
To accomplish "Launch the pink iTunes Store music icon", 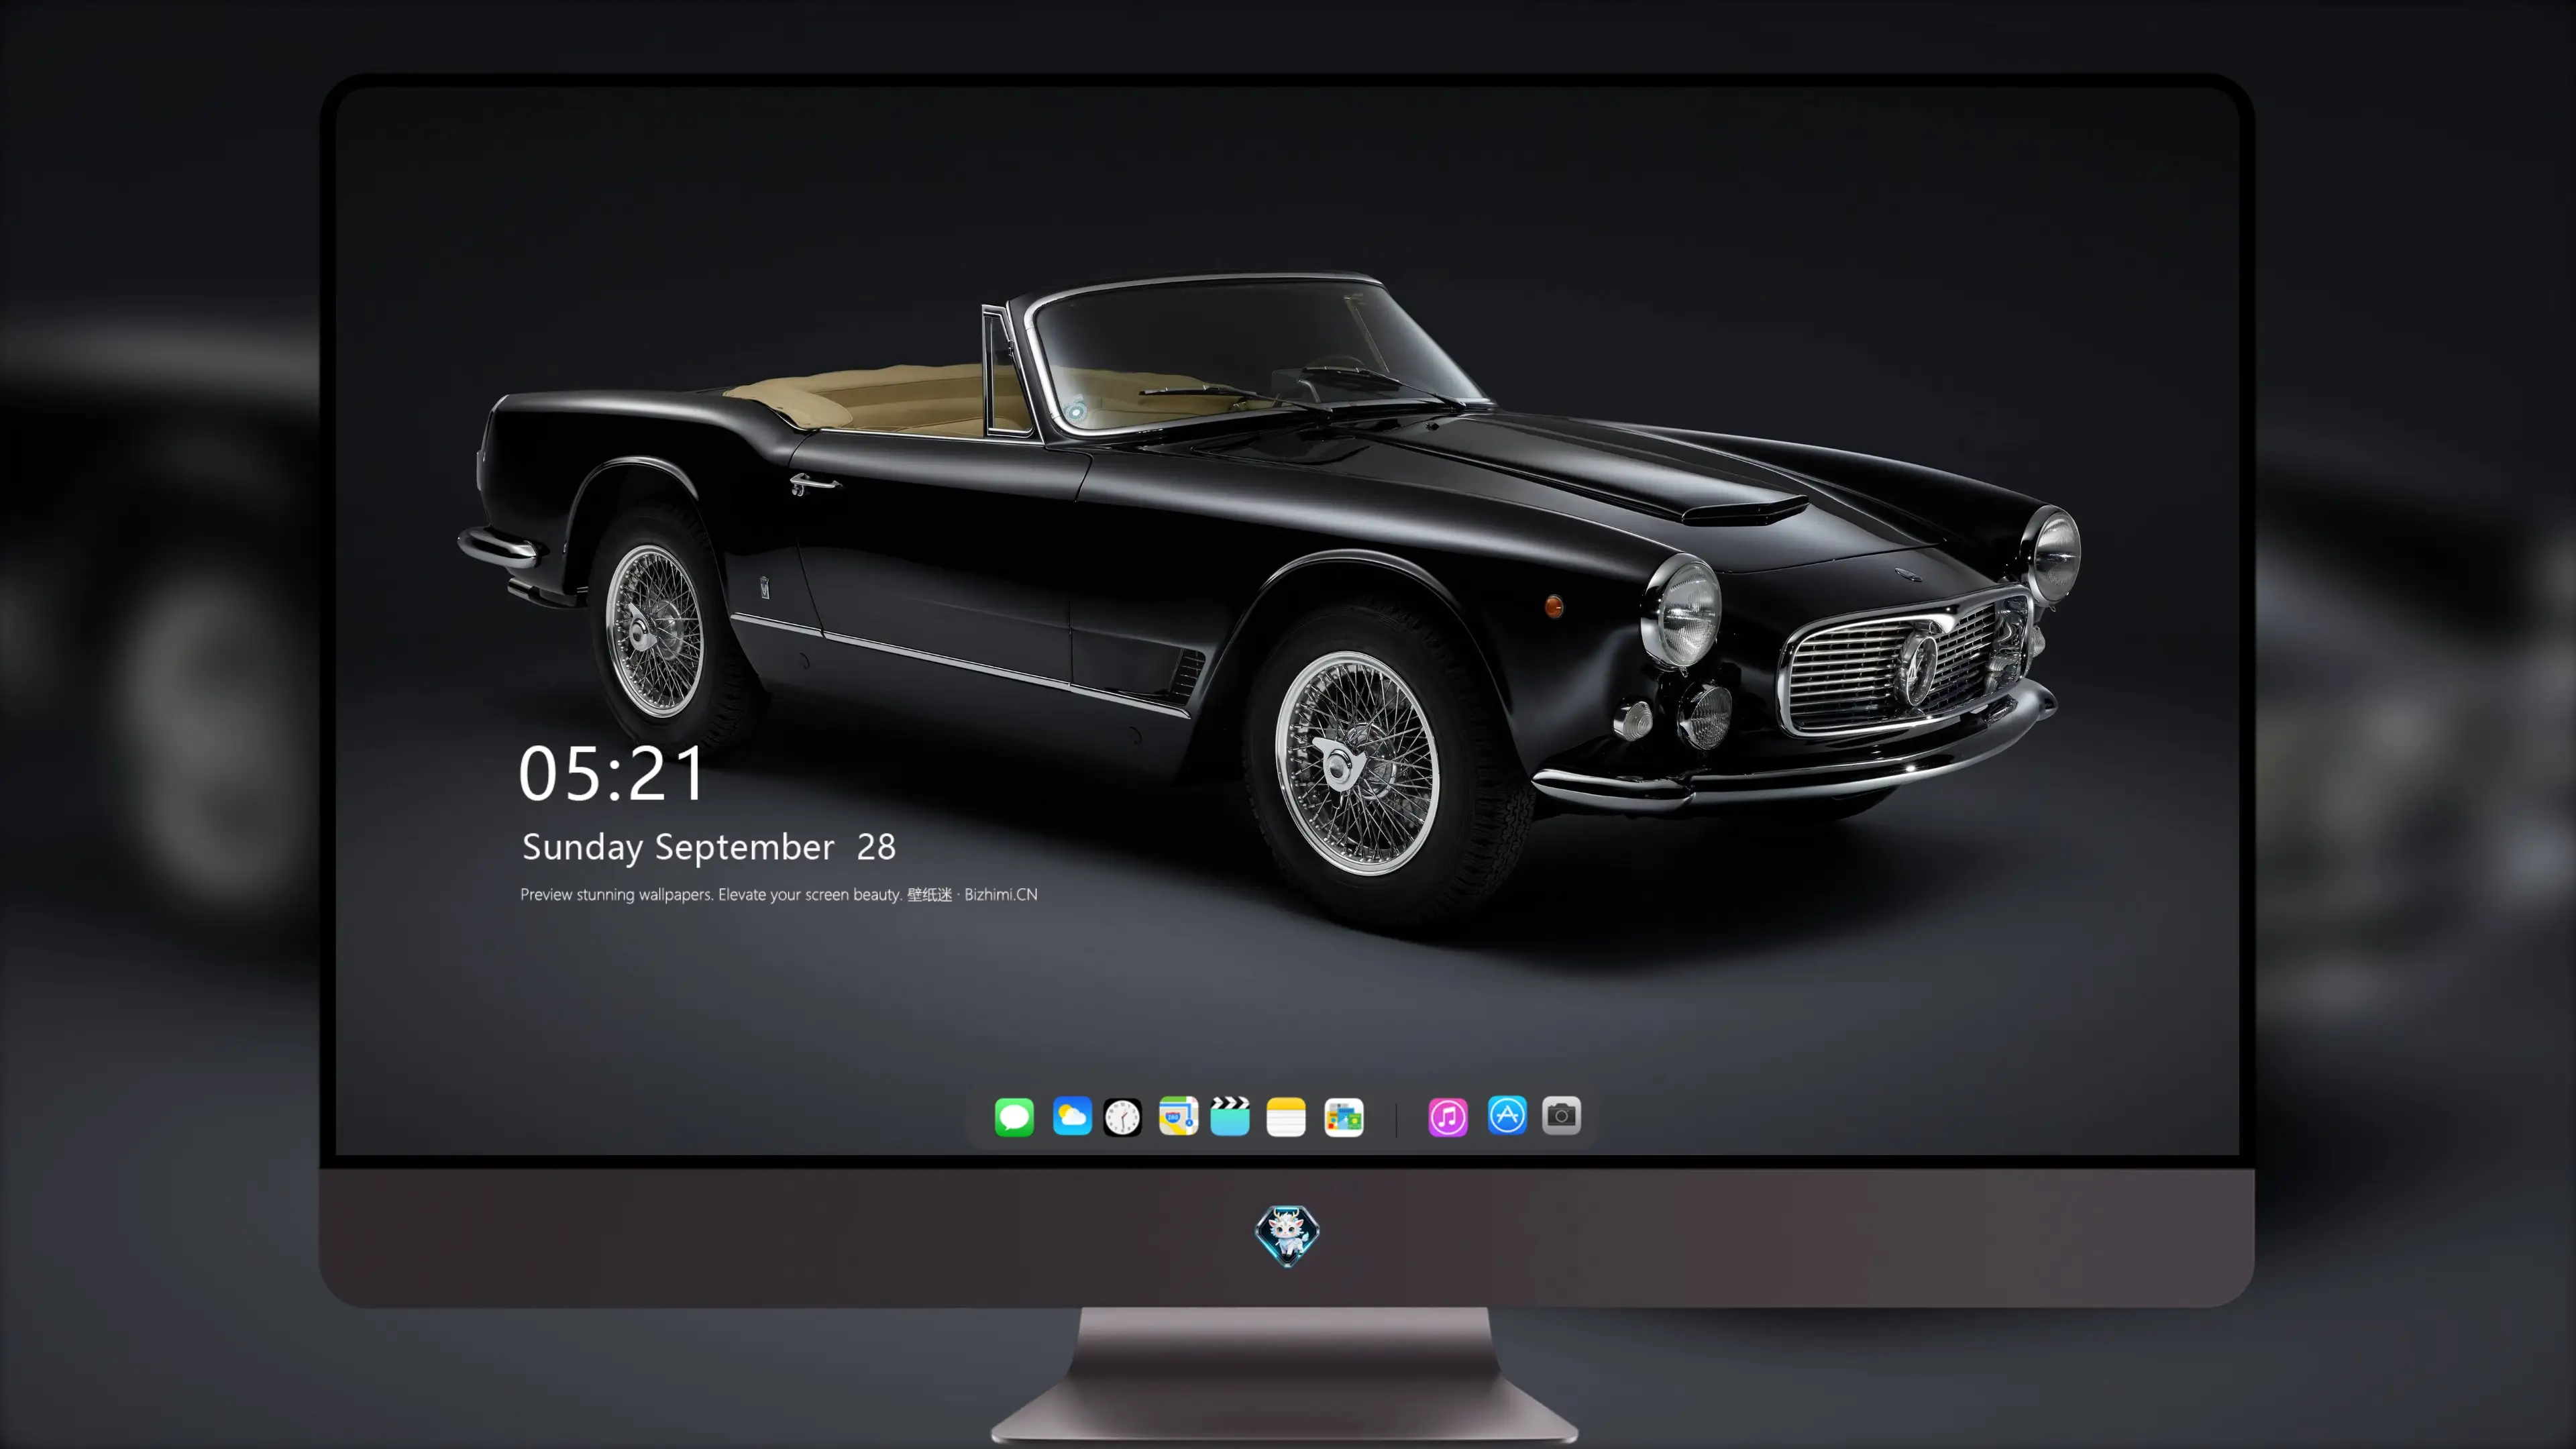I will tap(1448, 1116).
